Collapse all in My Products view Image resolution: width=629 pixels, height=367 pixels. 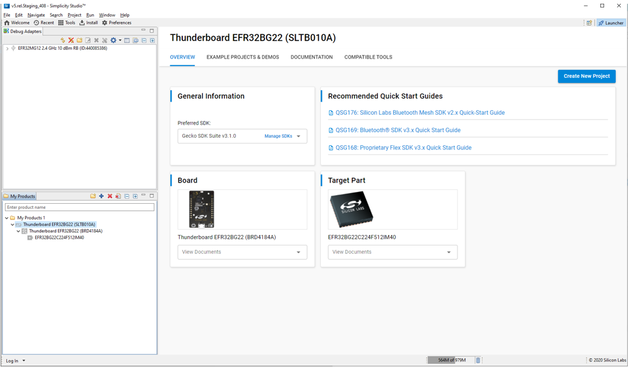point(127,196)
